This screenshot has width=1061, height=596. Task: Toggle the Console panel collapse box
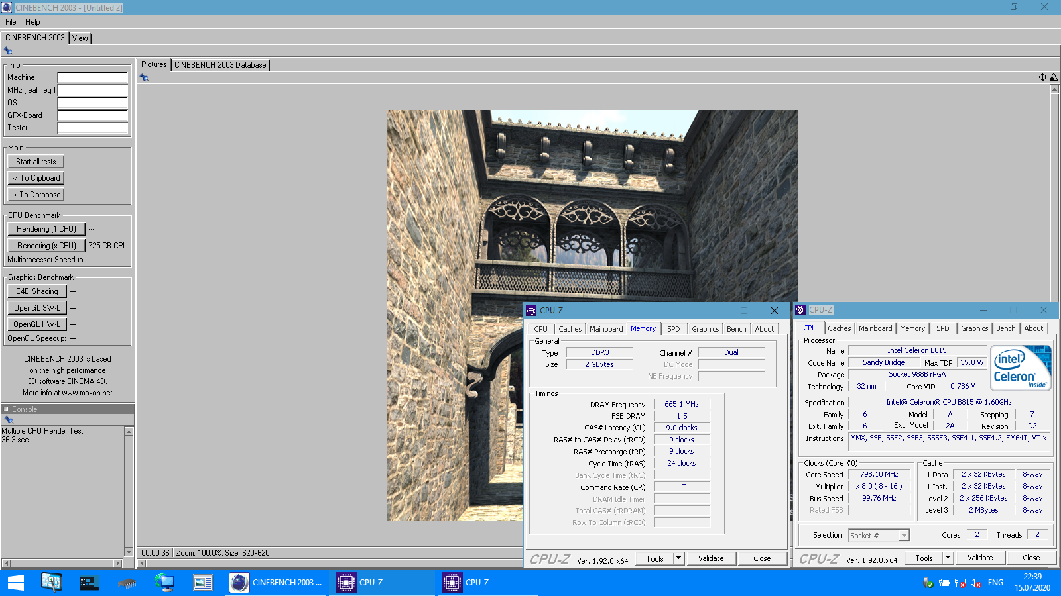pyautogui.click(x=6, y=409)
